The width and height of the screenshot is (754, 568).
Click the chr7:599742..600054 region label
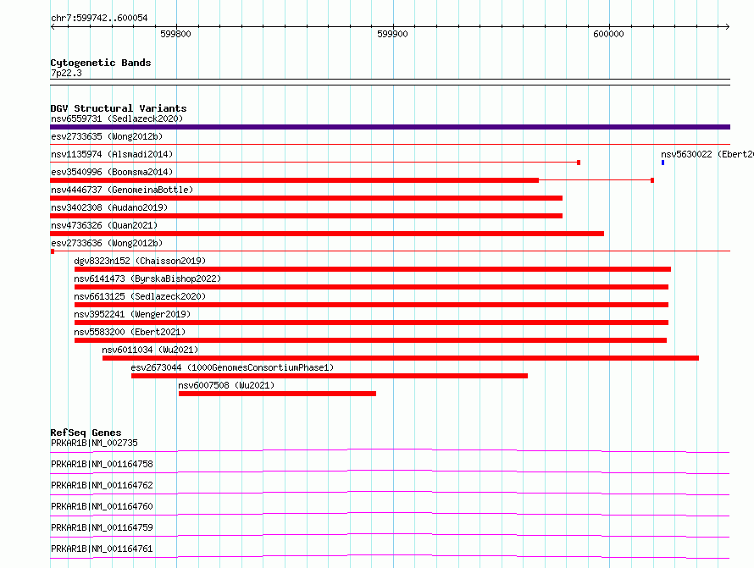pyautogui.click(x=99, y=19)
